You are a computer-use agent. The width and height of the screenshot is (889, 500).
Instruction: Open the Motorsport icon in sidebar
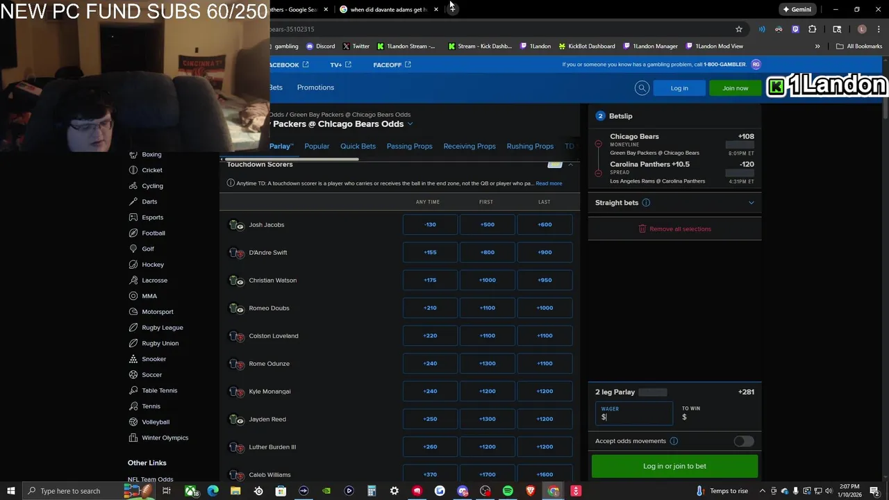coord(133,312)
